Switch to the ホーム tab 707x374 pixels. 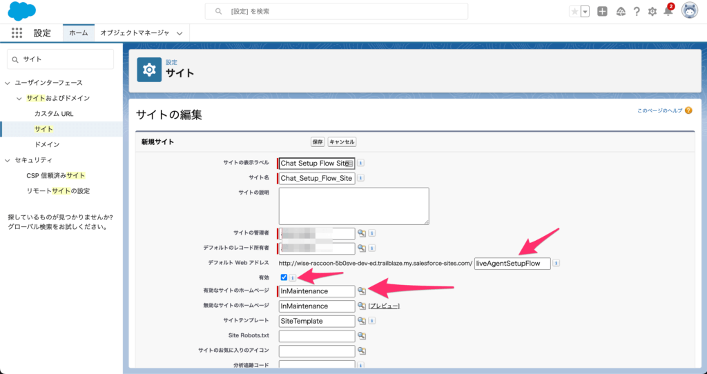pyautogui.click(x=79, y=33)
